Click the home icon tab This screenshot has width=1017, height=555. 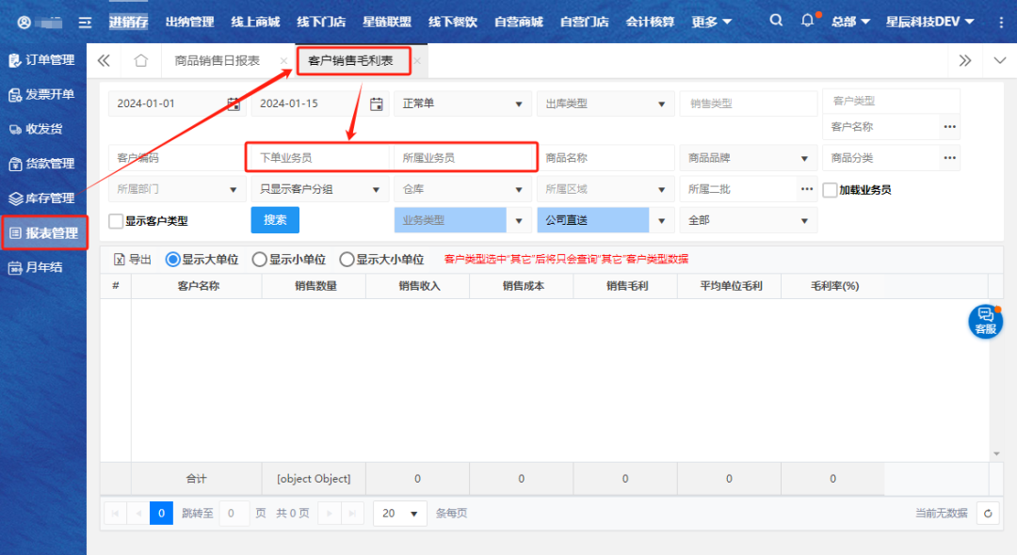point(141,60)
